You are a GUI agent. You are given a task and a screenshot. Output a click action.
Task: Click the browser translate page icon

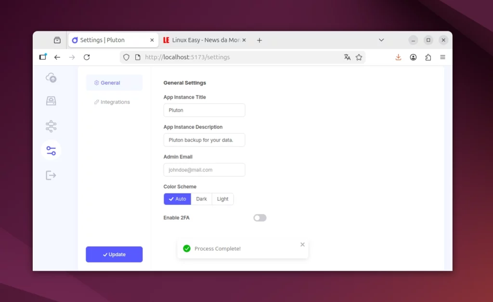click(x=347, y=57)
